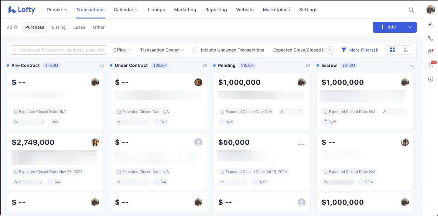The height and width of the screenshot is (216, 438).
Task: Expand hidden filters with double-arrow button
Action: [x=330, y=50]
